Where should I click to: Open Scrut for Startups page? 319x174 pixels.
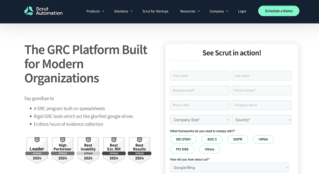(155, 11)
